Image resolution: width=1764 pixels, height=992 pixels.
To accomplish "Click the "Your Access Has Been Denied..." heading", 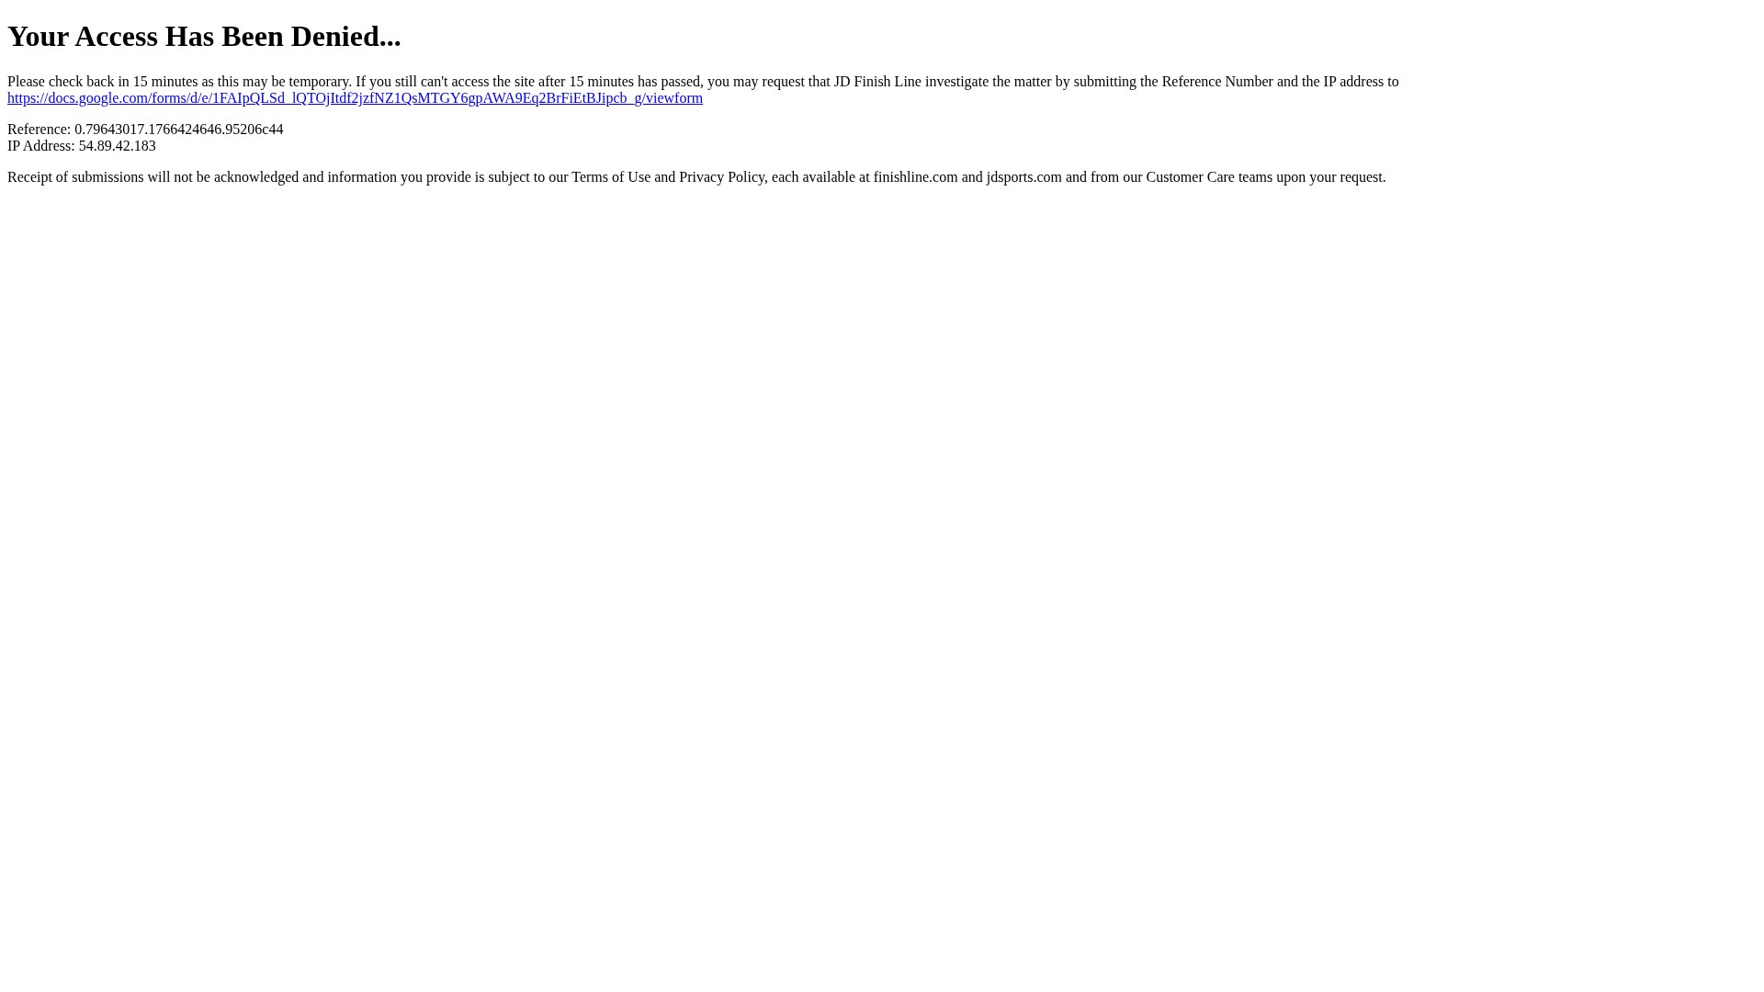I will 204,36.
